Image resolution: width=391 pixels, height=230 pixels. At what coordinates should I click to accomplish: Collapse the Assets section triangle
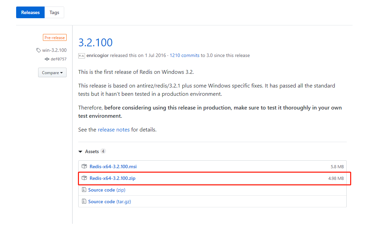coord(80,152)
